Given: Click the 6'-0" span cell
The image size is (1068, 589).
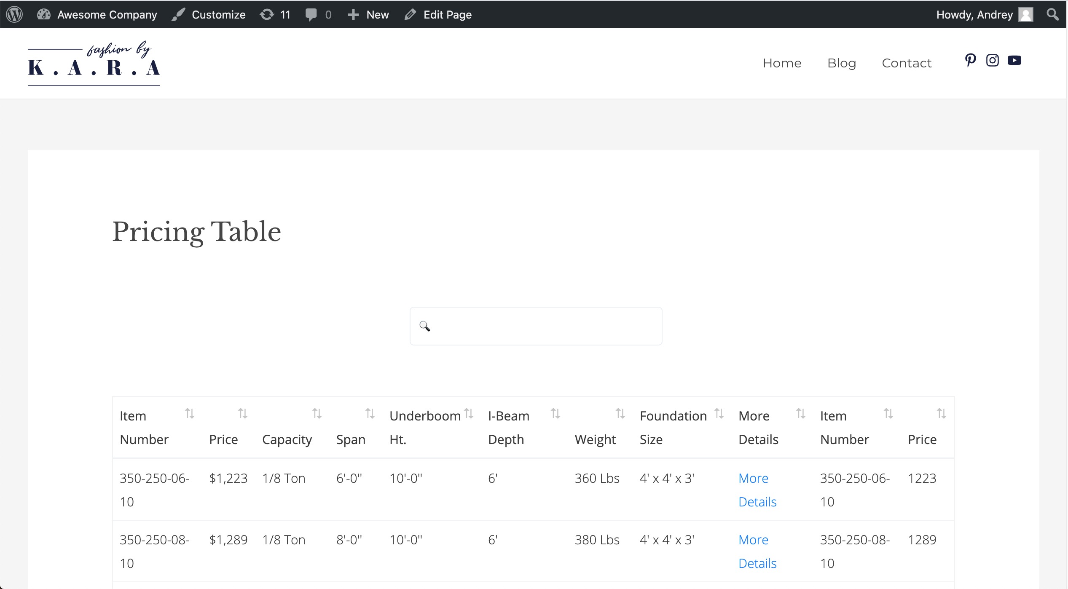Looking at the screenshot, I should coord(349,478).
